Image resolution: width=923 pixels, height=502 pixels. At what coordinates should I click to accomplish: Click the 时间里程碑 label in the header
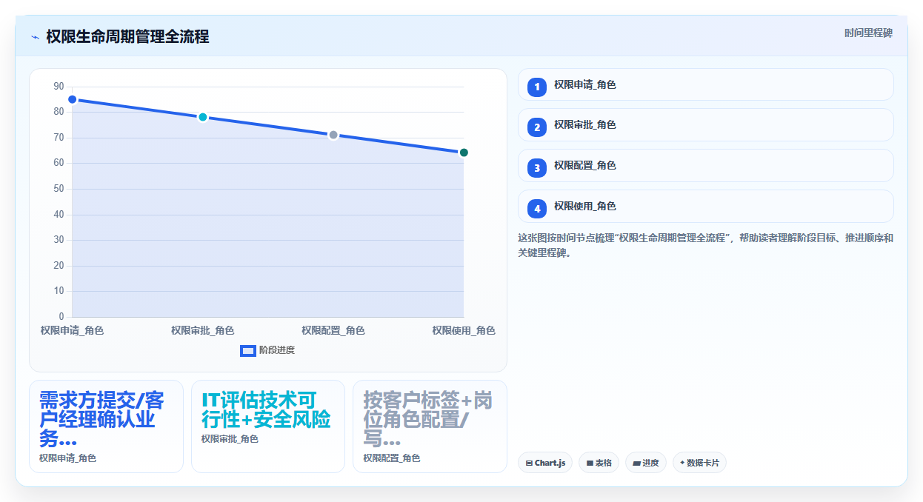coord(868,33)
